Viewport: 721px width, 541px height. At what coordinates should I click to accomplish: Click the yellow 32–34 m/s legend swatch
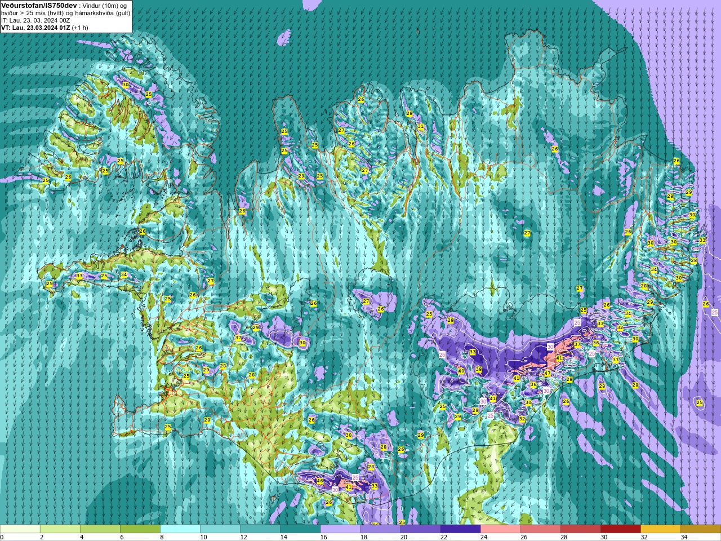(660, 529)
